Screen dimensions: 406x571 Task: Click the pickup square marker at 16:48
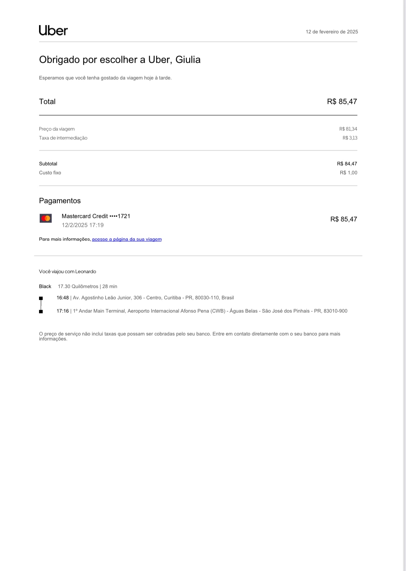click(41, 298)
